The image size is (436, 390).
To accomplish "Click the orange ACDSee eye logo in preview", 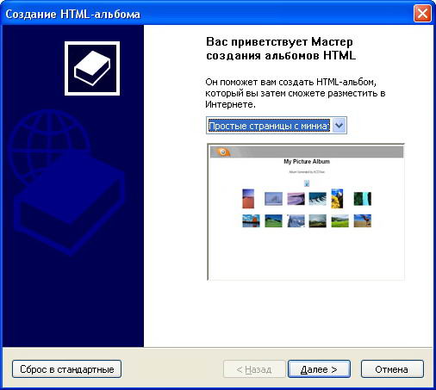I will click(223, 152).
